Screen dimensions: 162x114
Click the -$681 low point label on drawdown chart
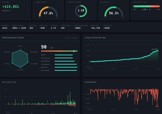tap(157, 106)
